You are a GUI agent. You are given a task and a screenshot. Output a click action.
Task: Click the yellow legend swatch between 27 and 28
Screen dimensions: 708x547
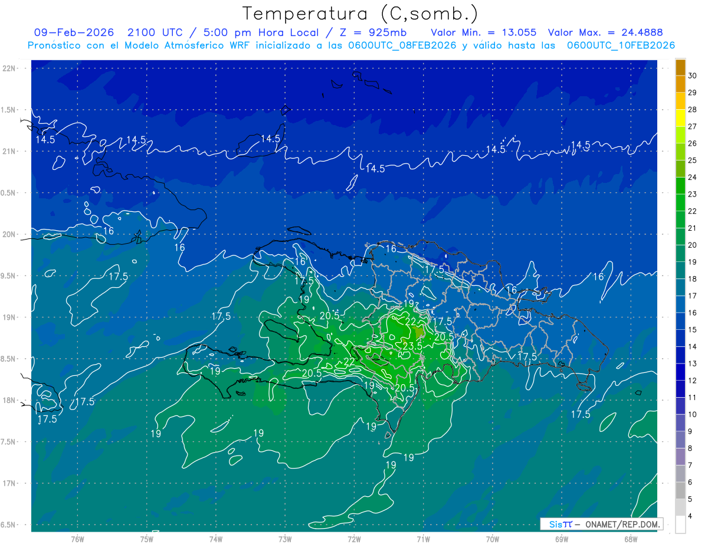[x=680, y=118]
